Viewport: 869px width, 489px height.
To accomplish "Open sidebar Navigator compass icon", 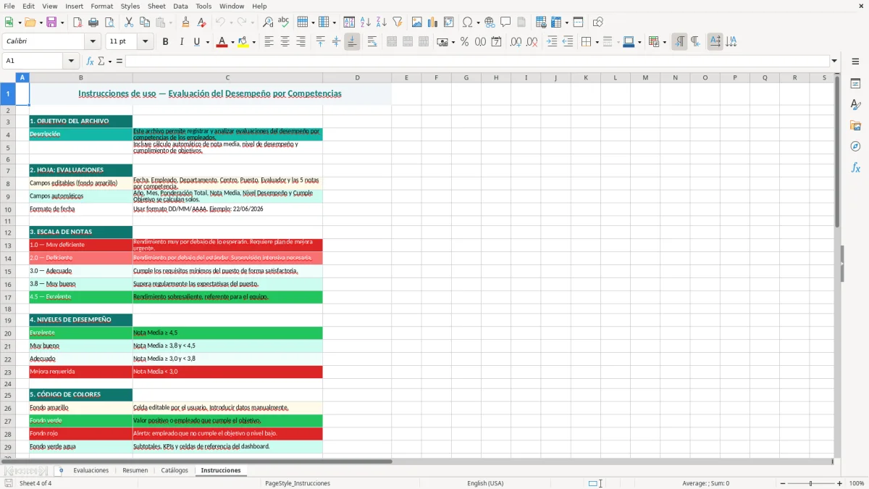I will coord(855,146).
